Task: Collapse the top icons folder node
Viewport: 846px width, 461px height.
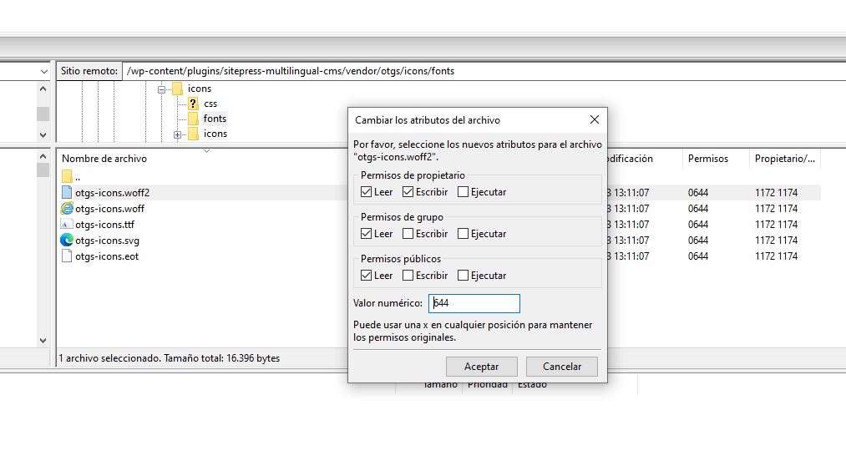Action: [163, 89]
